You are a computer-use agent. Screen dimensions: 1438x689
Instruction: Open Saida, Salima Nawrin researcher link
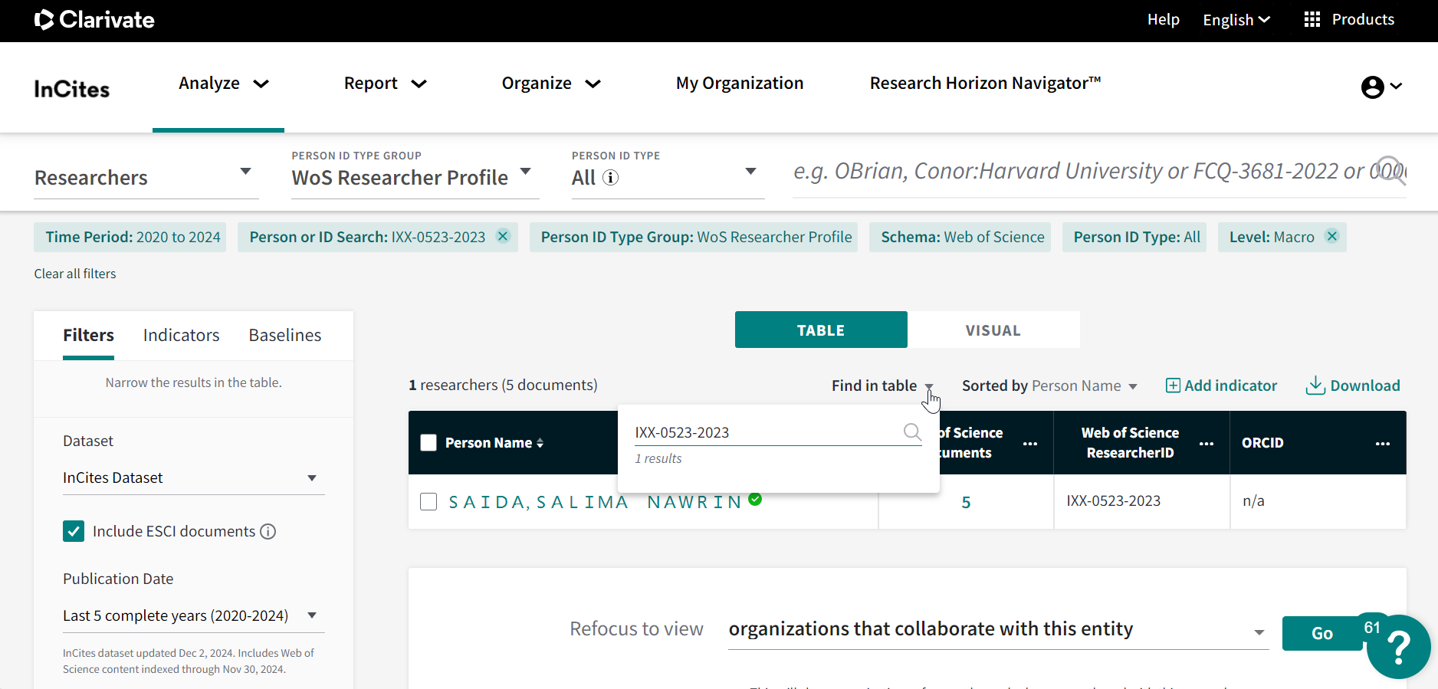(x=596, y=502)
